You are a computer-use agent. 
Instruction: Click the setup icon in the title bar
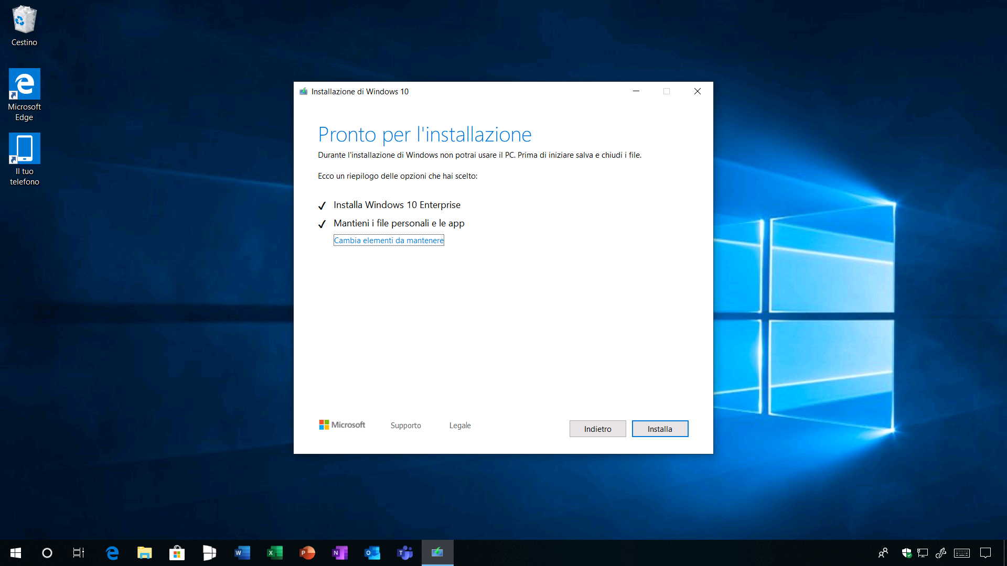pos(303,91)
